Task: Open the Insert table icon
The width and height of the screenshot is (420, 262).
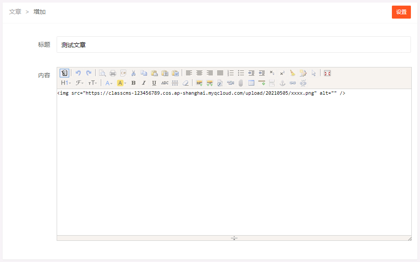Action: click(x=251, y=83)
